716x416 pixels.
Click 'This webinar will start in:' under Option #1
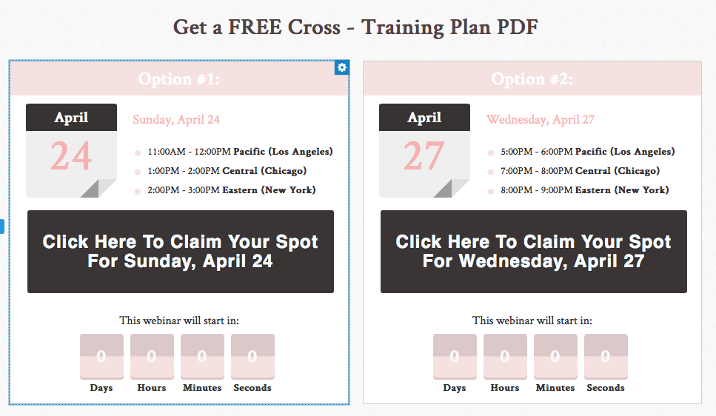tap(179, 321)
